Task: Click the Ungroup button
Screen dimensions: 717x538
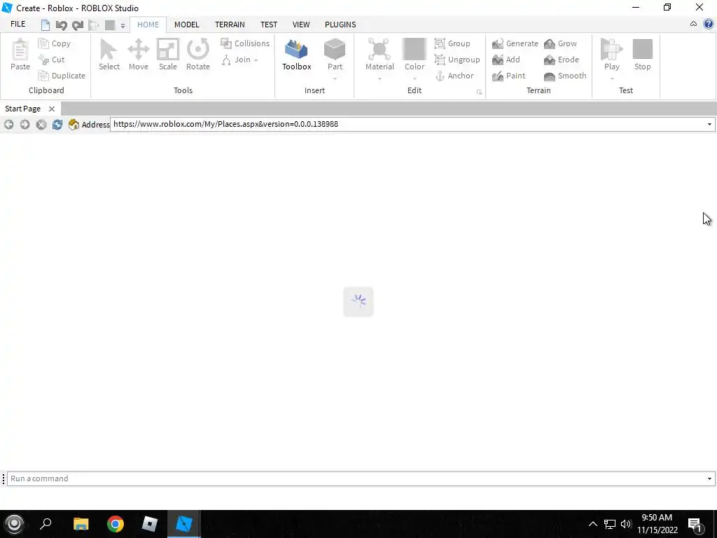Action: [457, 60]
